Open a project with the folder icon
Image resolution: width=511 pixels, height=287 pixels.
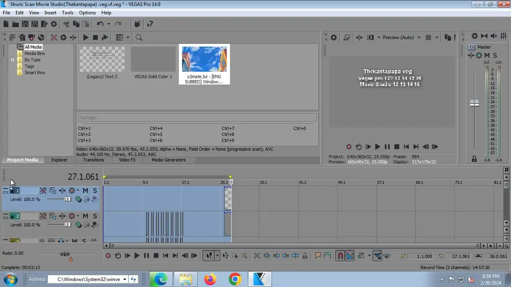coord(15,24)
